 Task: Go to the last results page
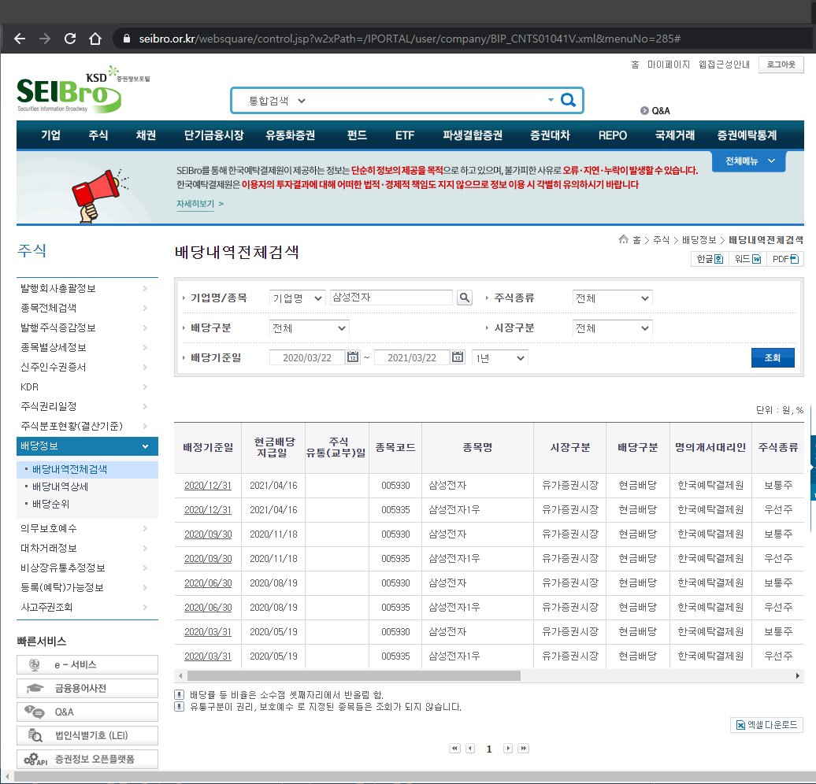click(524, 748)
